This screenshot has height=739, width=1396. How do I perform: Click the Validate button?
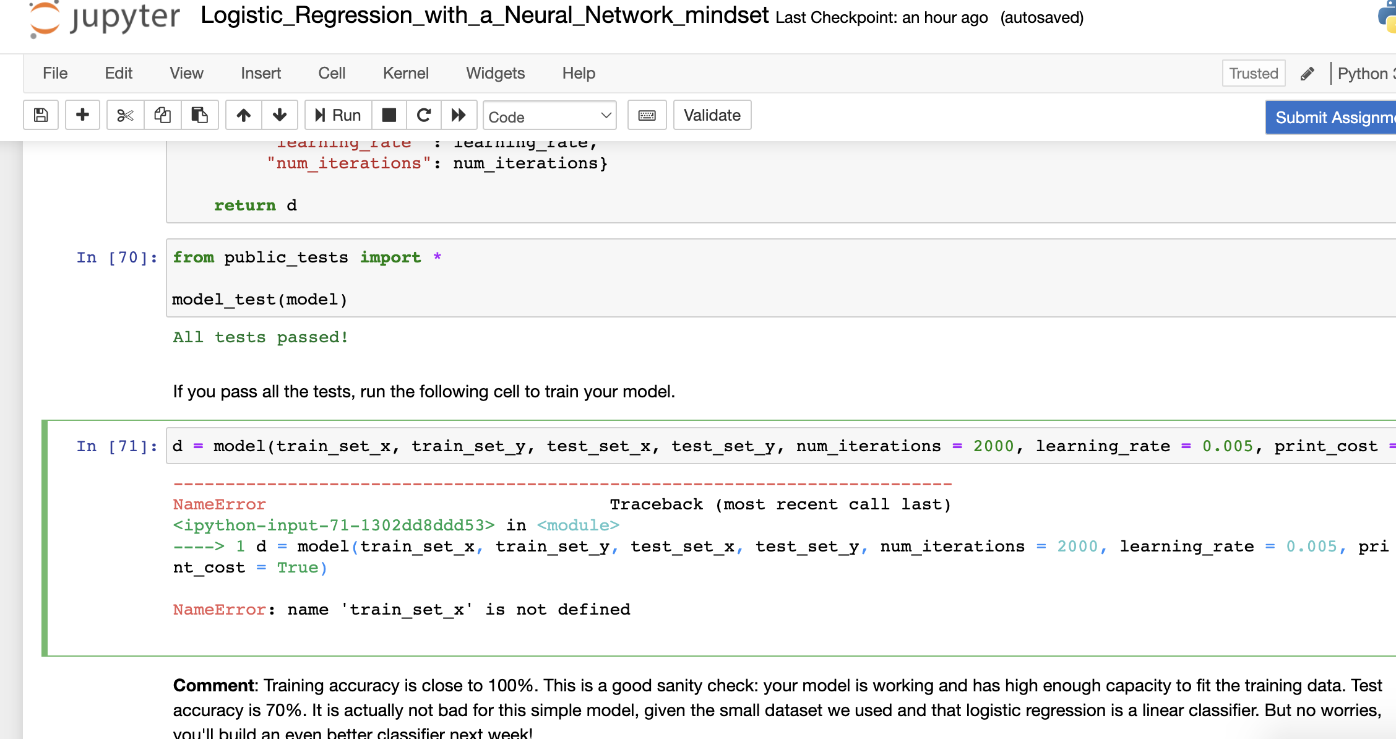[x=712, y=115]
